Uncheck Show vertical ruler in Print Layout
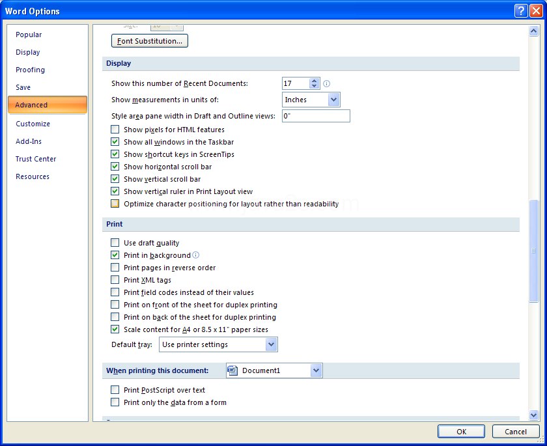The height and width of the screenshot is (446, 547). click(x=115, y=191)
